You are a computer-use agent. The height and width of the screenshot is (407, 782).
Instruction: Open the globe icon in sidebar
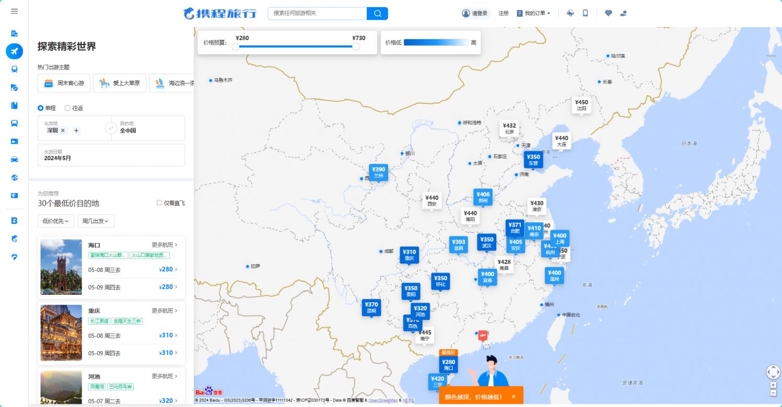point(14,177)
